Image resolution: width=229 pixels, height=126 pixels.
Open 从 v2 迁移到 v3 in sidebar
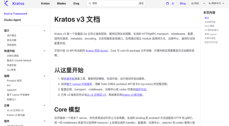(15, 110)
